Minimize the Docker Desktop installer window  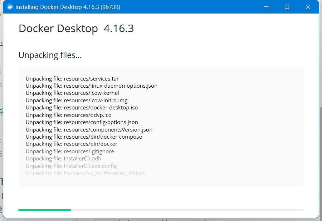coord(266,6)
